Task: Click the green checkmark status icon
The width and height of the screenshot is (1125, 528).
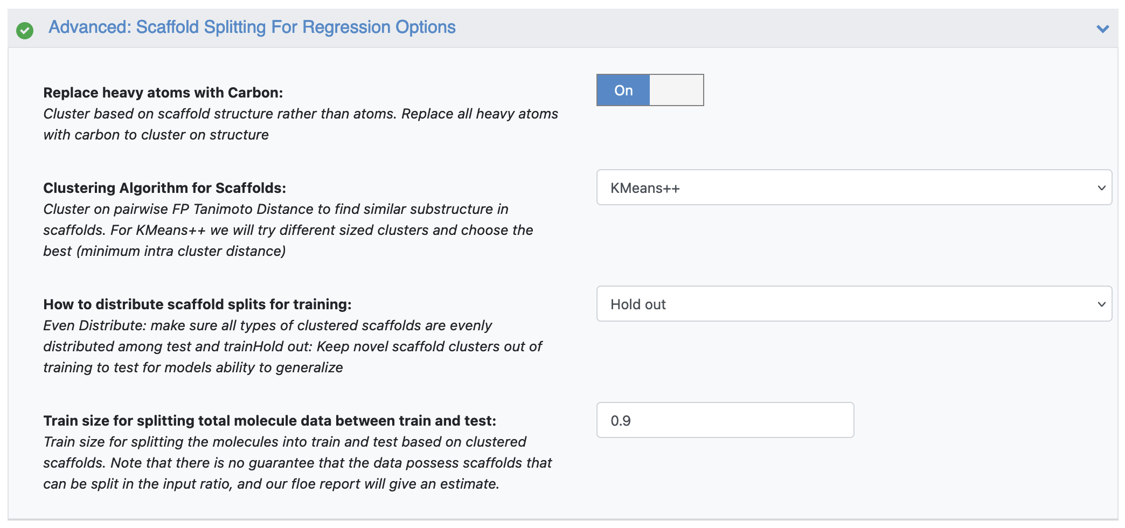Action: click(25, 31)
